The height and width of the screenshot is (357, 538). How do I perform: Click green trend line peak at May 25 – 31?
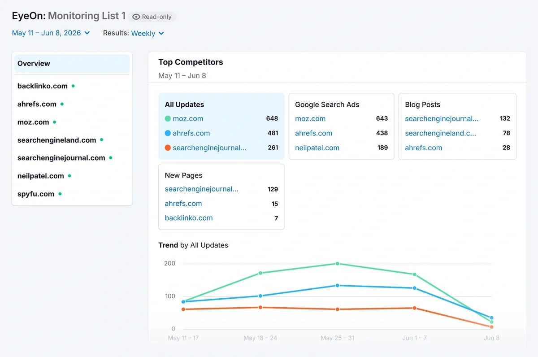pyautogui.click(x=338, y=264)
